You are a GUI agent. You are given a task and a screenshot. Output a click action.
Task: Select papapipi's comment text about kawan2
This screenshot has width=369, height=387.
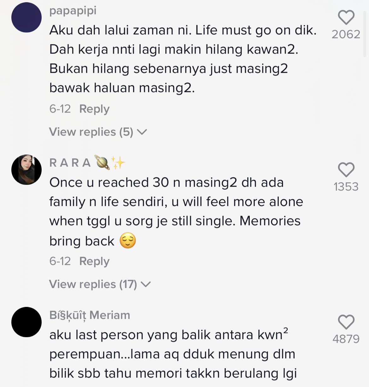[x=183, y=59]
